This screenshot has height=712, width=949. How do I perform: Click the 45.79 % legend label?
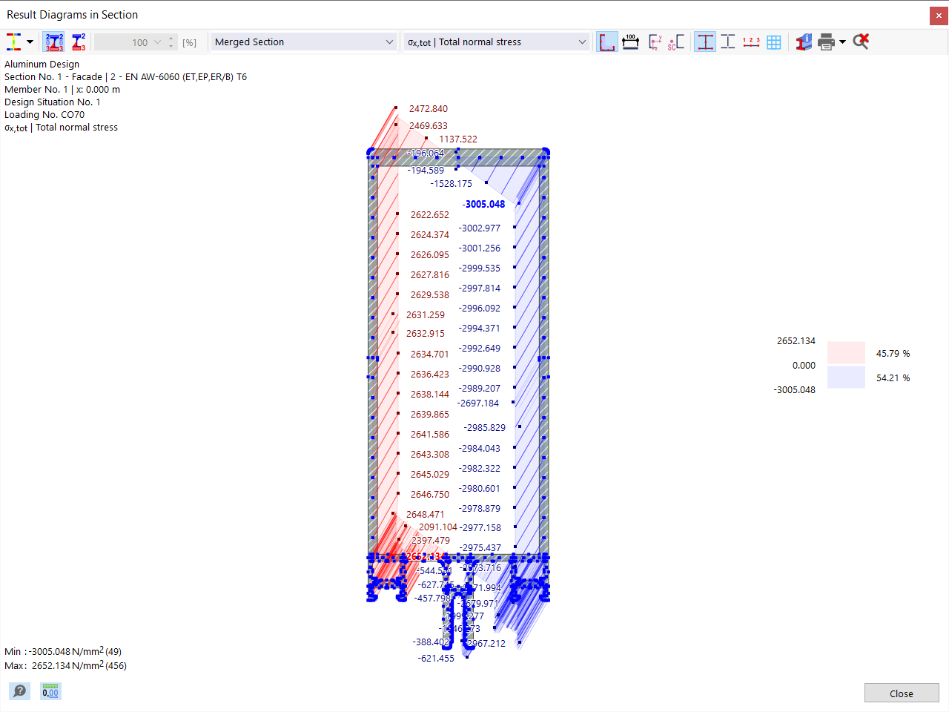pos(893,354)
